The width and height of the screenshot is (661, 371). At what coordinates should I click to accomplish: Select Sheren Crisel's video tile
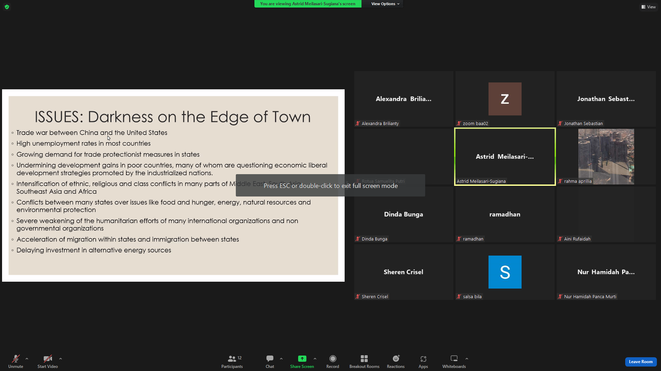403,272
